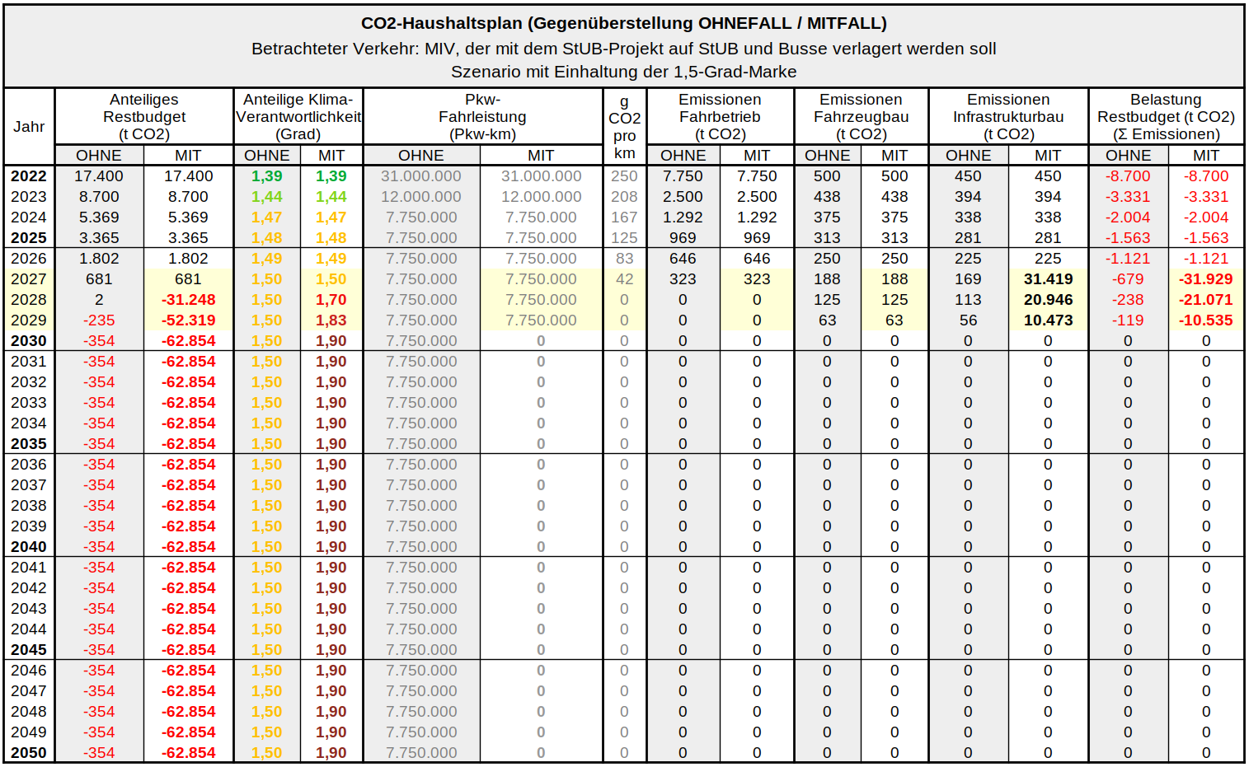Select the g CO2 per km value '167'
Image resolution: width=1249 pixels, height=767 pixels.
click(x=624, y=217)
